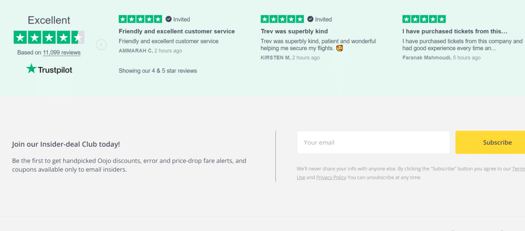Image resolution: width=525 pixels, height=231 pixels.
Task: Click the Trustpilot logo
Action: click(x=49, y=69)
